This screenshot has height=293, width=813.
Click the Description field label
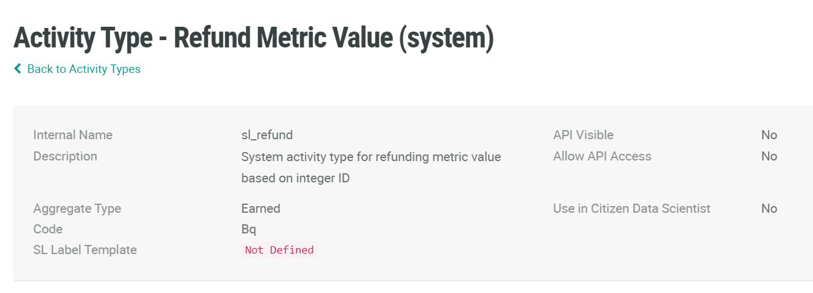pos(65,156)
